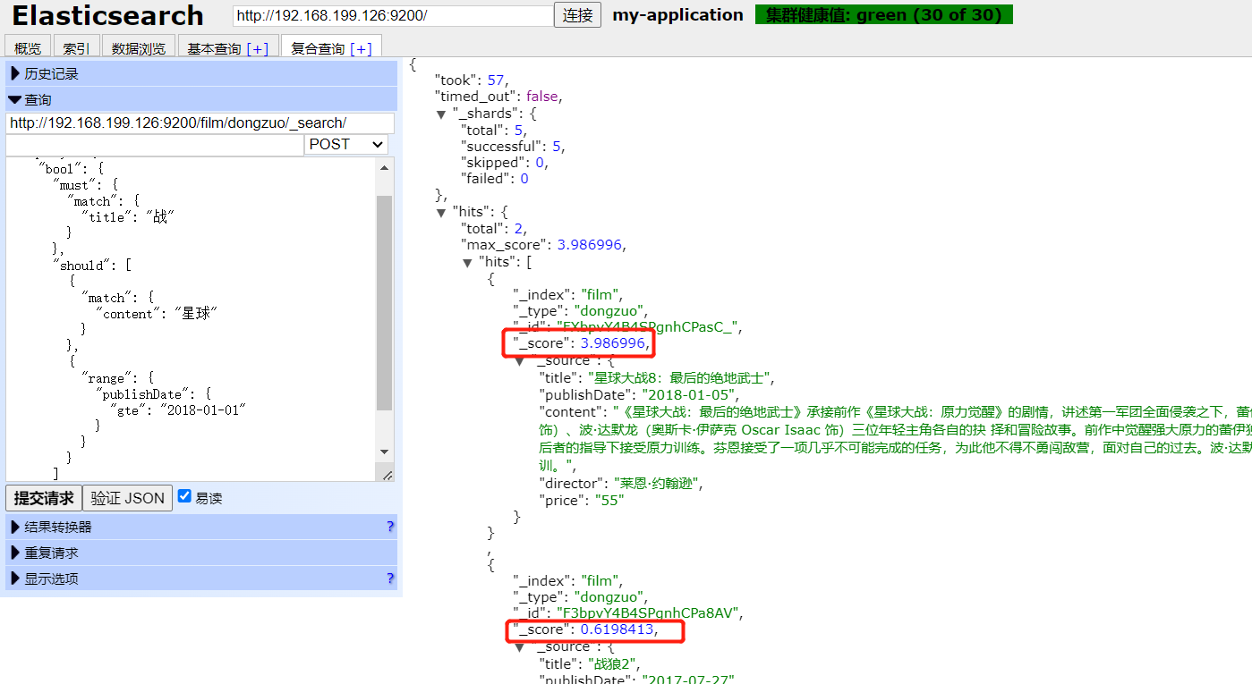Click the max_score 3.986996 value
This screenshot has width=1252, height=684.
[590, 244]
